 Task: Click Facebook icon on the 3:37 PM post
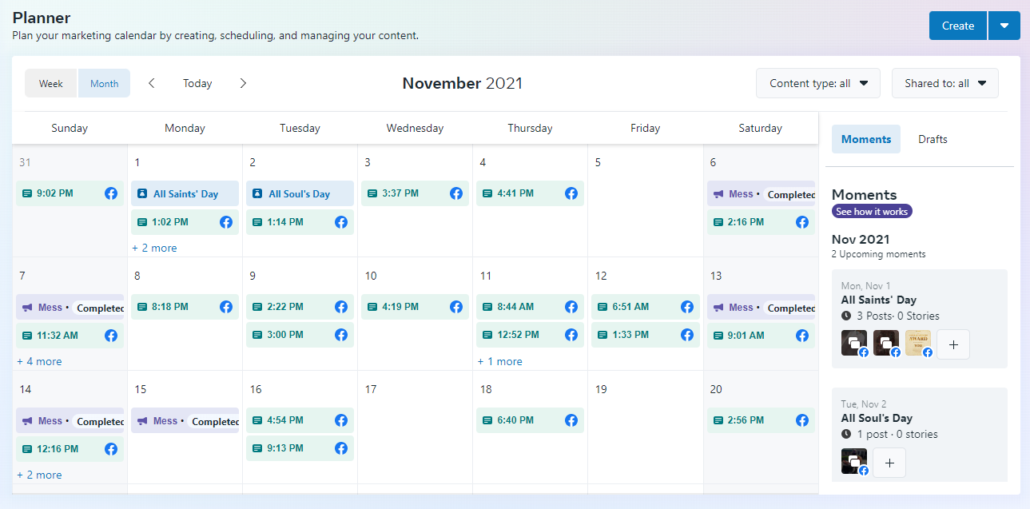tap(456, 193)
